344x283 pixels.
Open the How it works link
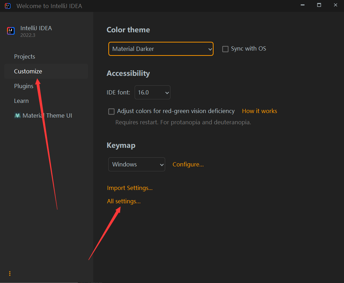tap(259, 111)
